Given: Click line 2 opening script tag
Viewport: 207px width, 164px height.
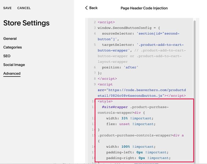Looking at the screenshot, I should click(106, 22).
